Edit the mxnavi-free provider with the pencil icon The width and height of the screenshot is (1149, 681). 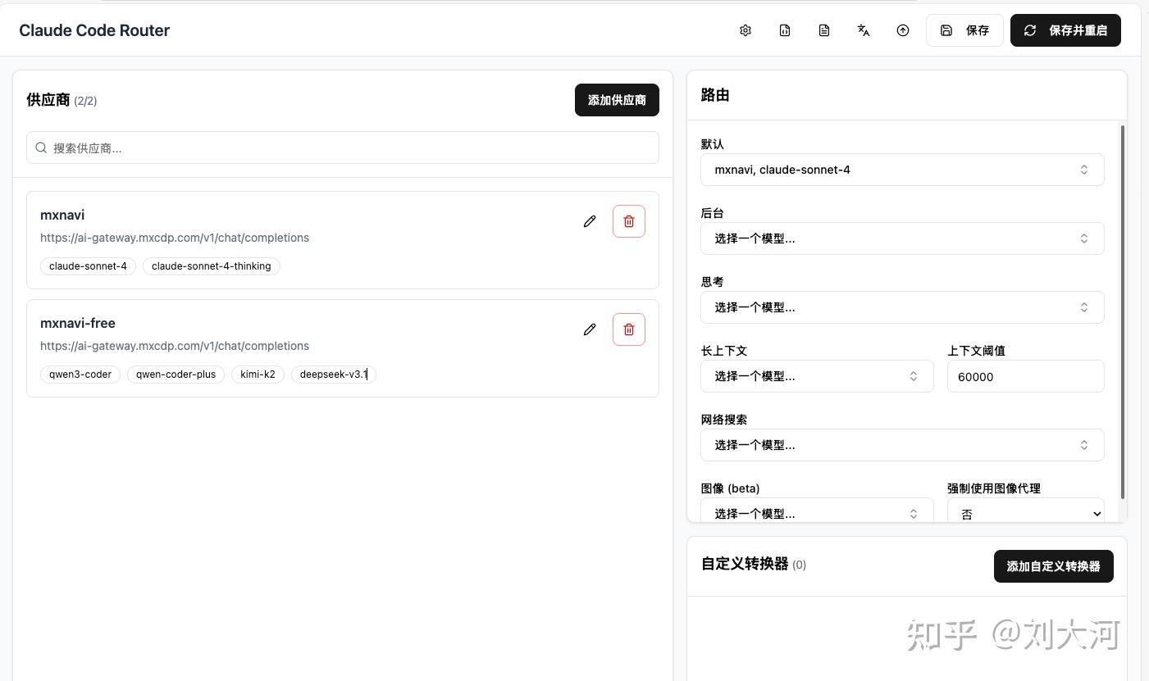(590, 329)
